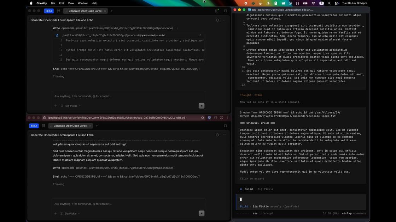396x222 pixels.
Task: Focus the terminal prompt input area
Action: (301, 199)
